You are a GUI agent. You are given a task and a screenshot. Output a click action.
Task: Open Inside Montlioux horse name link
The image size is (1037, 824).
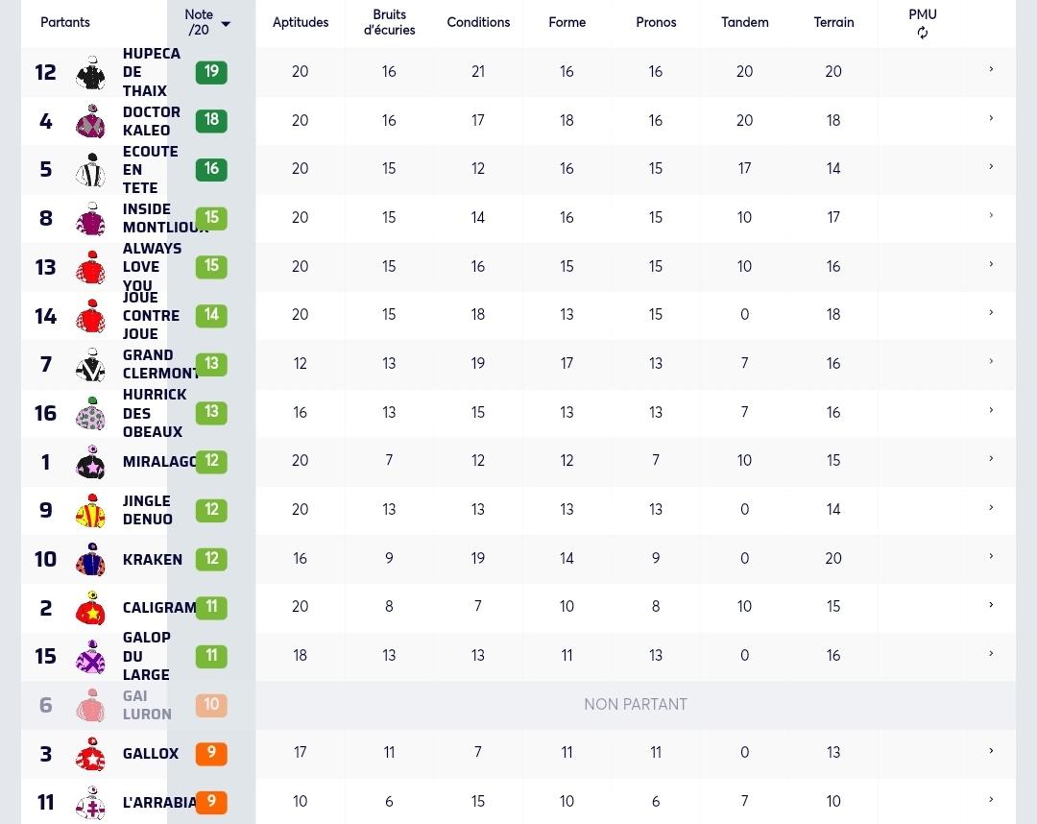(164, 218)
